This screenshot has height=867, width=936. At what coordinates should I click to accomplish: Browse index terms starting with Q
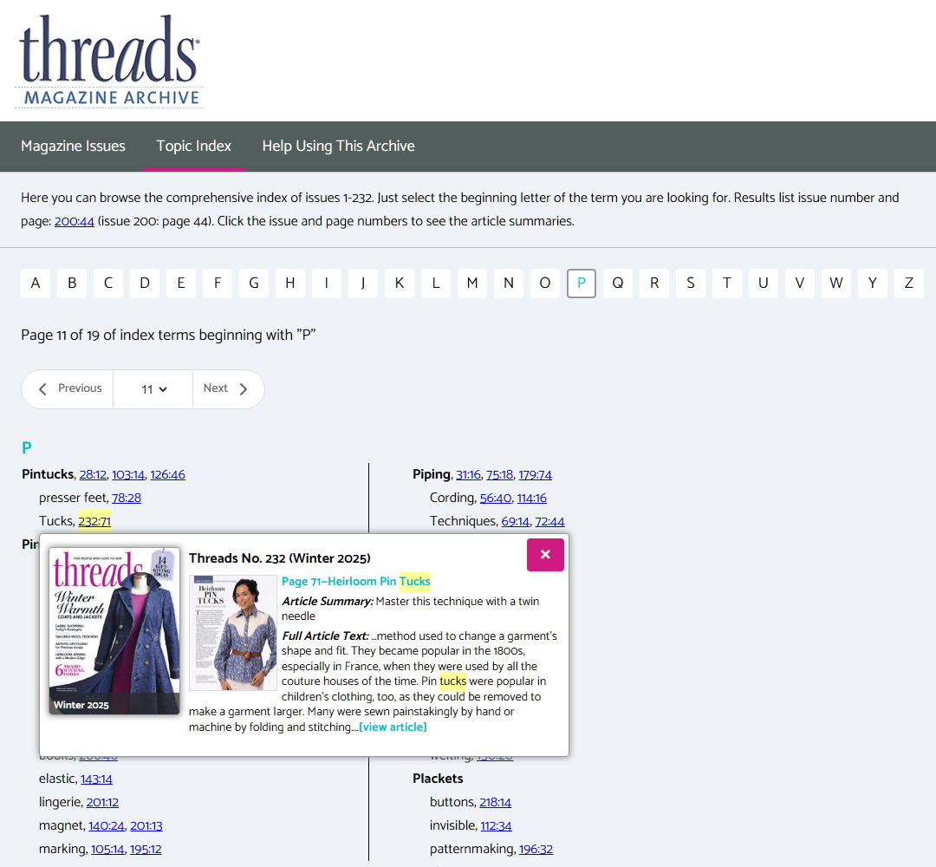click(x=617, y=283)
